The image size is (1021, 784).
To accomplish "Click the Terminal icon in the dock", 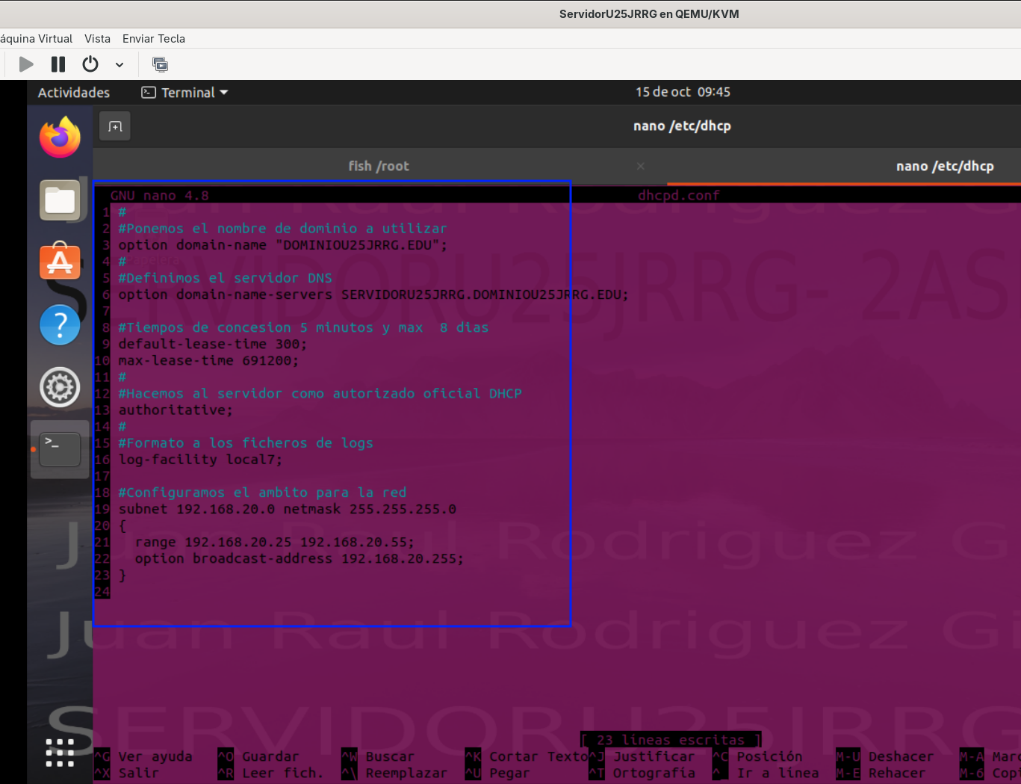I will click(x=60, y=449).
